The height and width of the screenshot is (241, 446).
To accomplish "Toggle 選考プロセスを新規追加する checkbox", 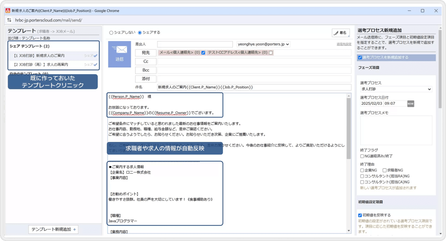I will pos(360,58).
